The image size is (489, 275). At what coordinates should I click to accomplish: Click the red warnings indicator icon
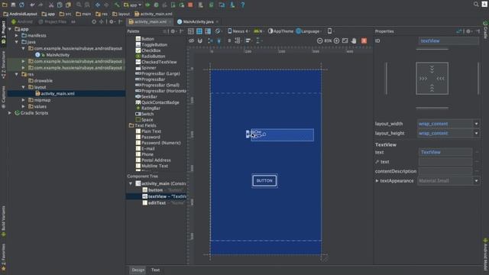coord(364,40)
